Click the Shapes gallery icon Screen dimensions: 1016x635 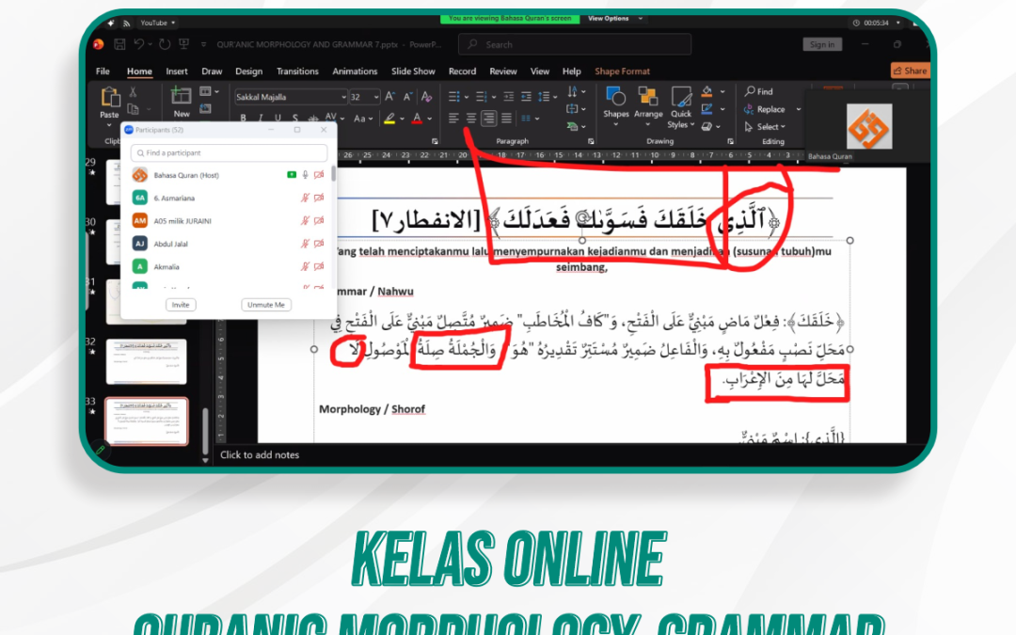tap(615, 97)
